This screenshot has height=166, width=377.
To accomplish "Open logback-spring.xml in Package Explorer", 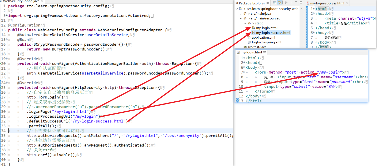I will 266,42.
